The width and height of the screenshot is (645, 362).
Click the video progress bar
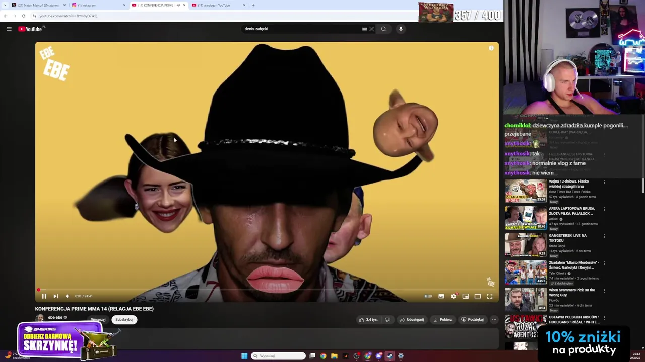(x=267, y=290)
